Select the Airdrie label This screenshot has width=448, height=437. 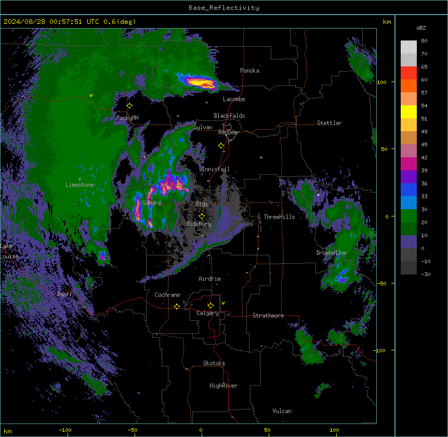[x=210, y=279]
